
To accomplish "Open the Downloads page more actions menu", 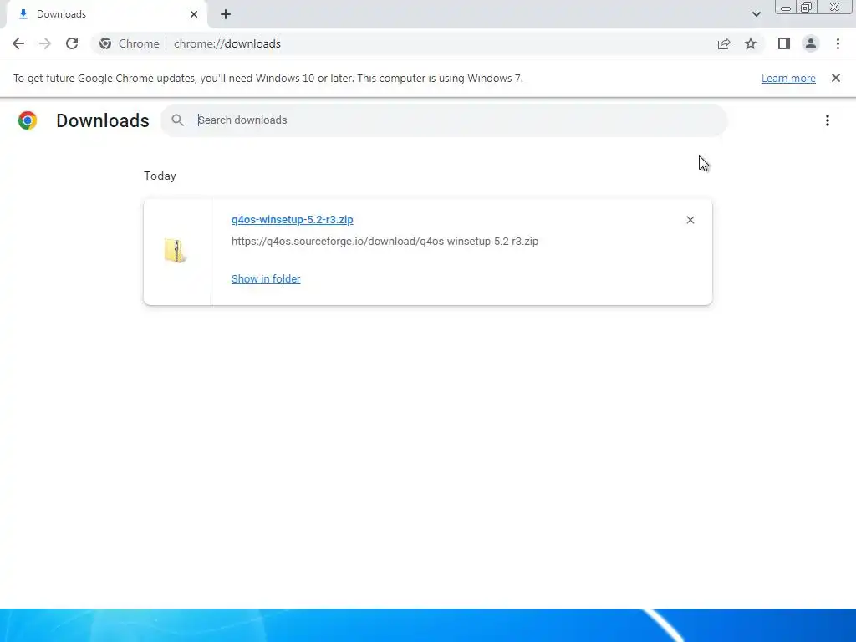I will tap(828, 120).
